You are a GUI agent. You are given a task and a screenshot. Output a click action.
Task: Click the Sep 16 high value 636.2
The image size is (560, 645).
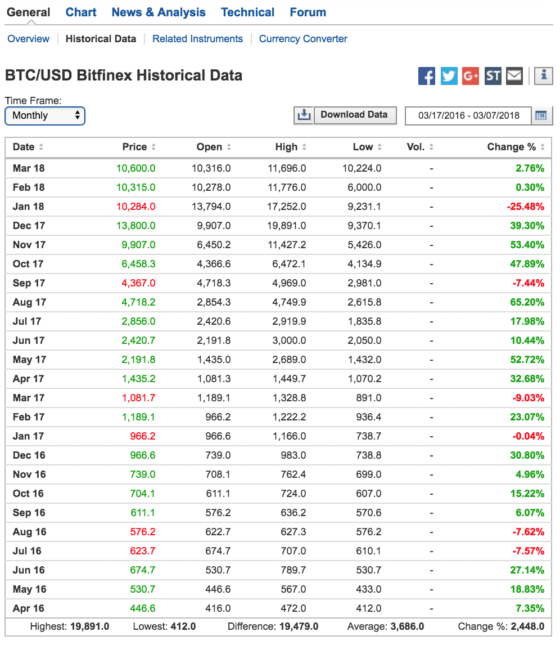[x=293, y=513]
